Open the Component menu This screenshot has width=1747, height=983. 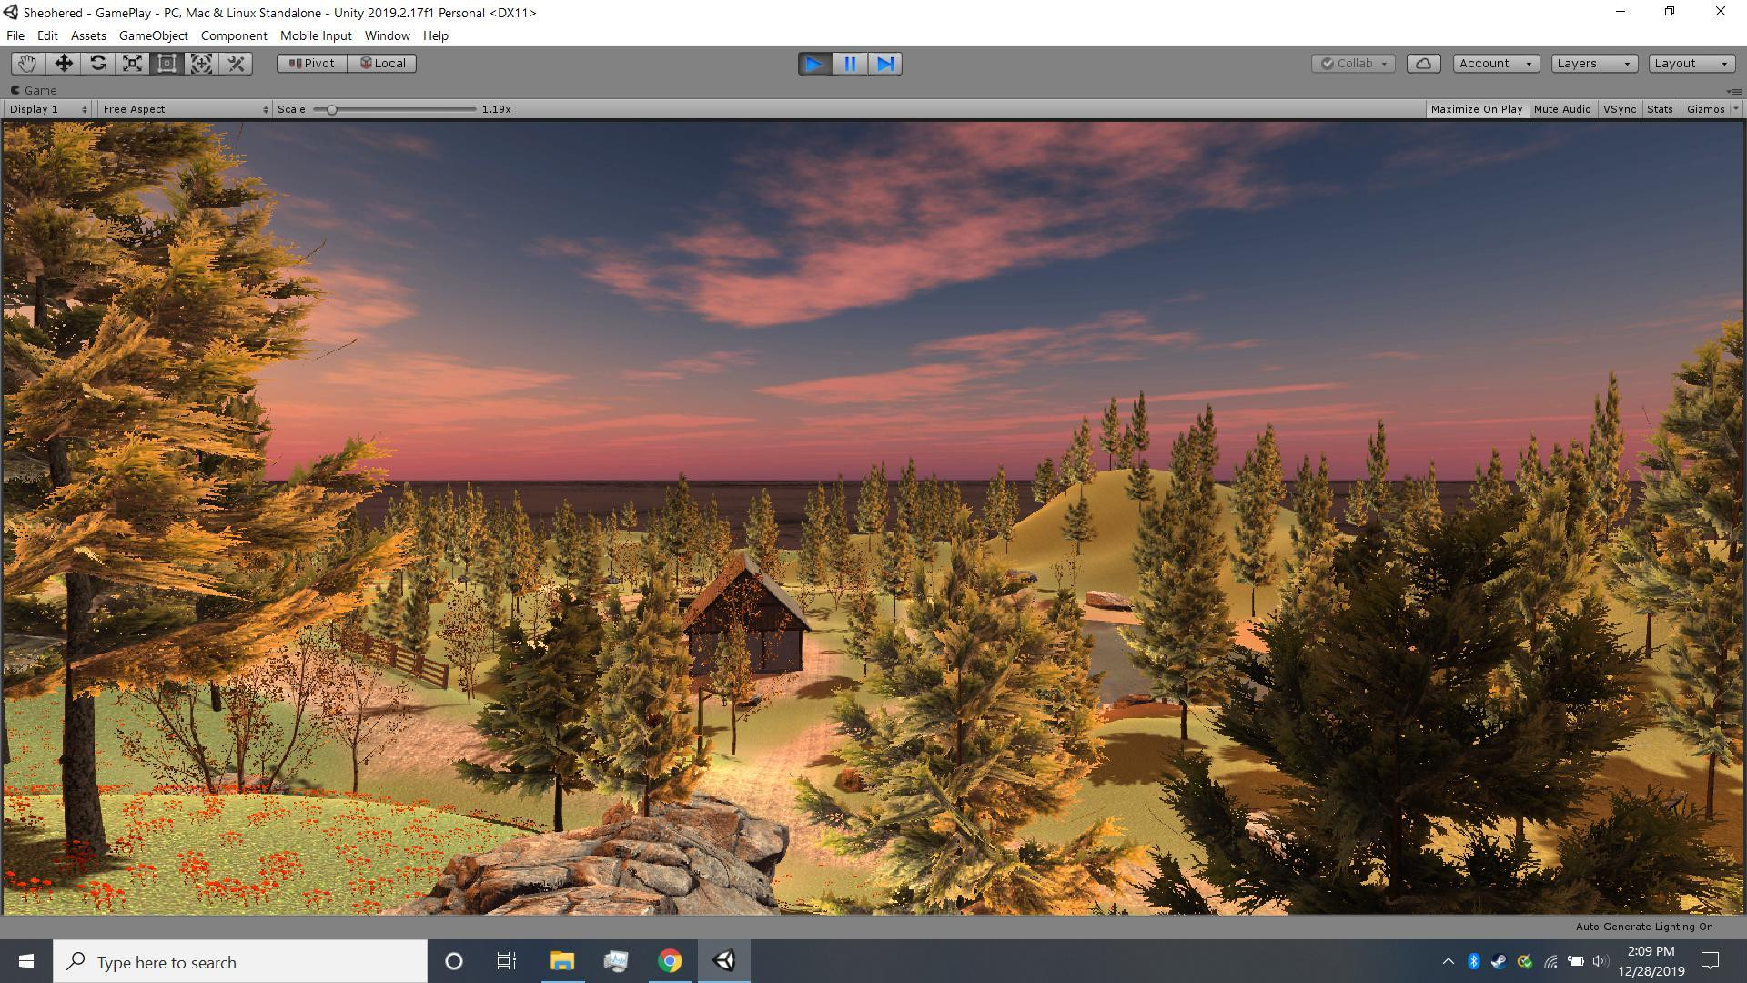point(234,35)
